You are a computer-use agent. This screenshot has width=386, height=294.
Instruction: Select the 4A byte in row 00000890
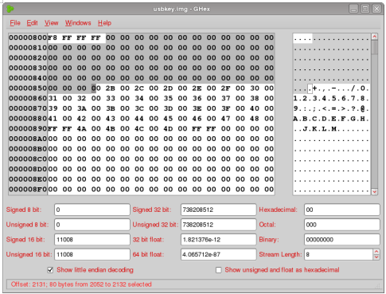coord(81,129)
